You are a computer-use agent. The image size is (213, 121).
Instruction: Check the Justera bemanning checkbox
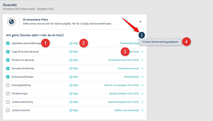pos(8,102)
